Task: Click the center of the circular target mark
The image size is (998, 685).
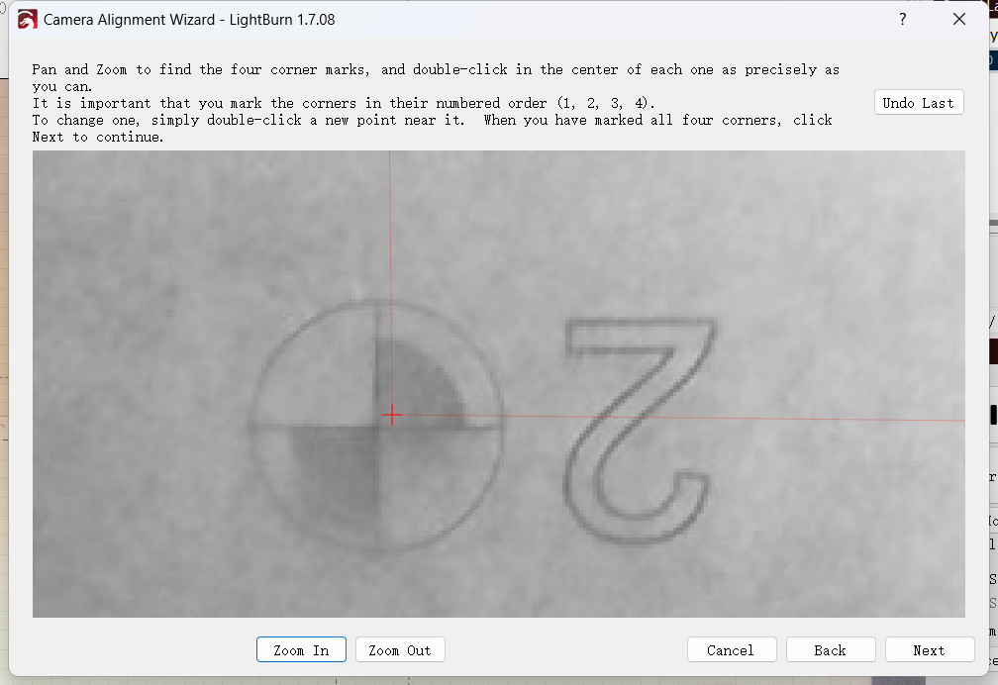Action: click(x=376, y=426)
